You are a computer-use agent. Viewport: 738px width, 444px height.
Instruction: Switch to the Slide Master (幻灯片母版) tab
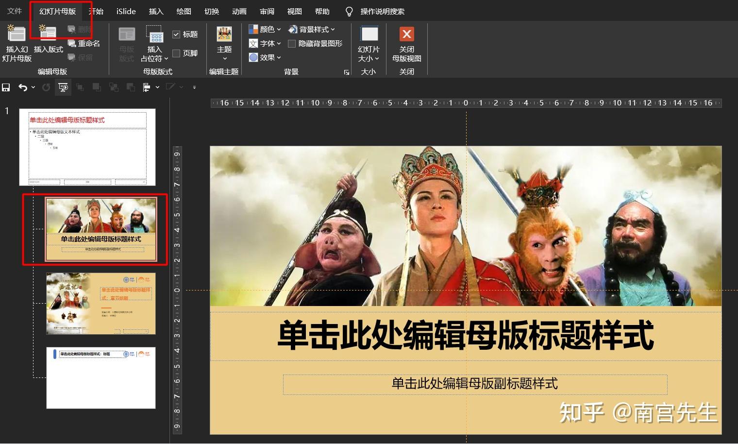[x=57, y=11]
